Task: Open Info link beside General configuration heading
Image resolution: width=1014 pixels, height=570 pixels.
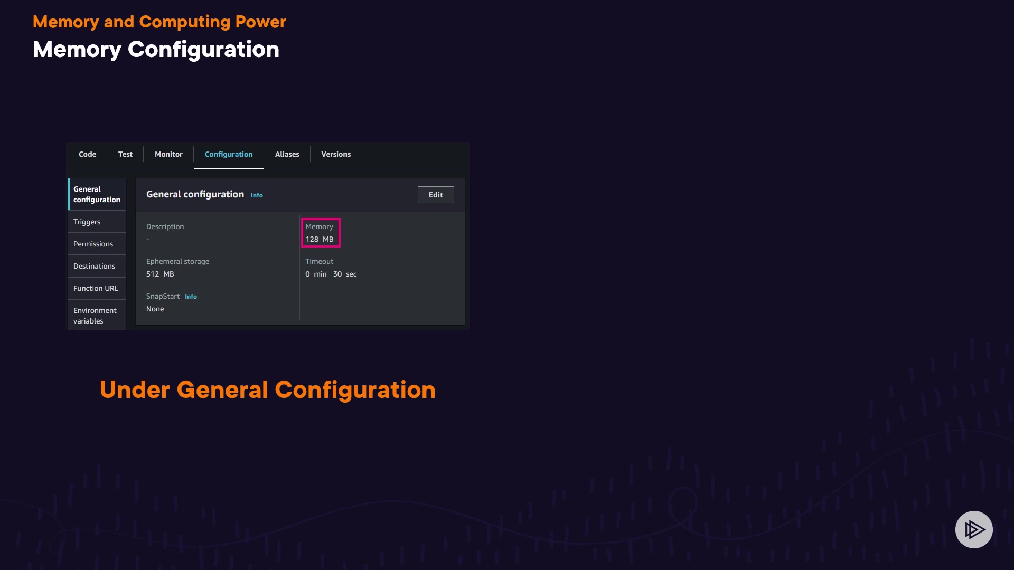Action: pos(257,195)
